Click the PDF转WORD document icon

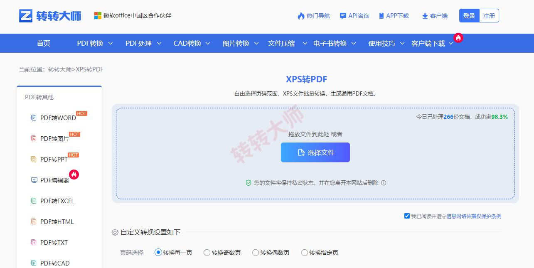click(34, 118)
